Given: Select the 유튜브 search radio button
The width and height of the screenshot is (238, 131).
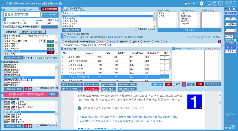Looking at the screenshot, I should point(97,41).
